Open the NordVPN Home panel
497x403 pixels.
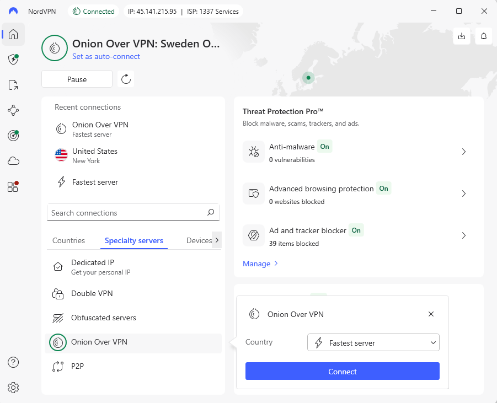click(x=13, y=34)
